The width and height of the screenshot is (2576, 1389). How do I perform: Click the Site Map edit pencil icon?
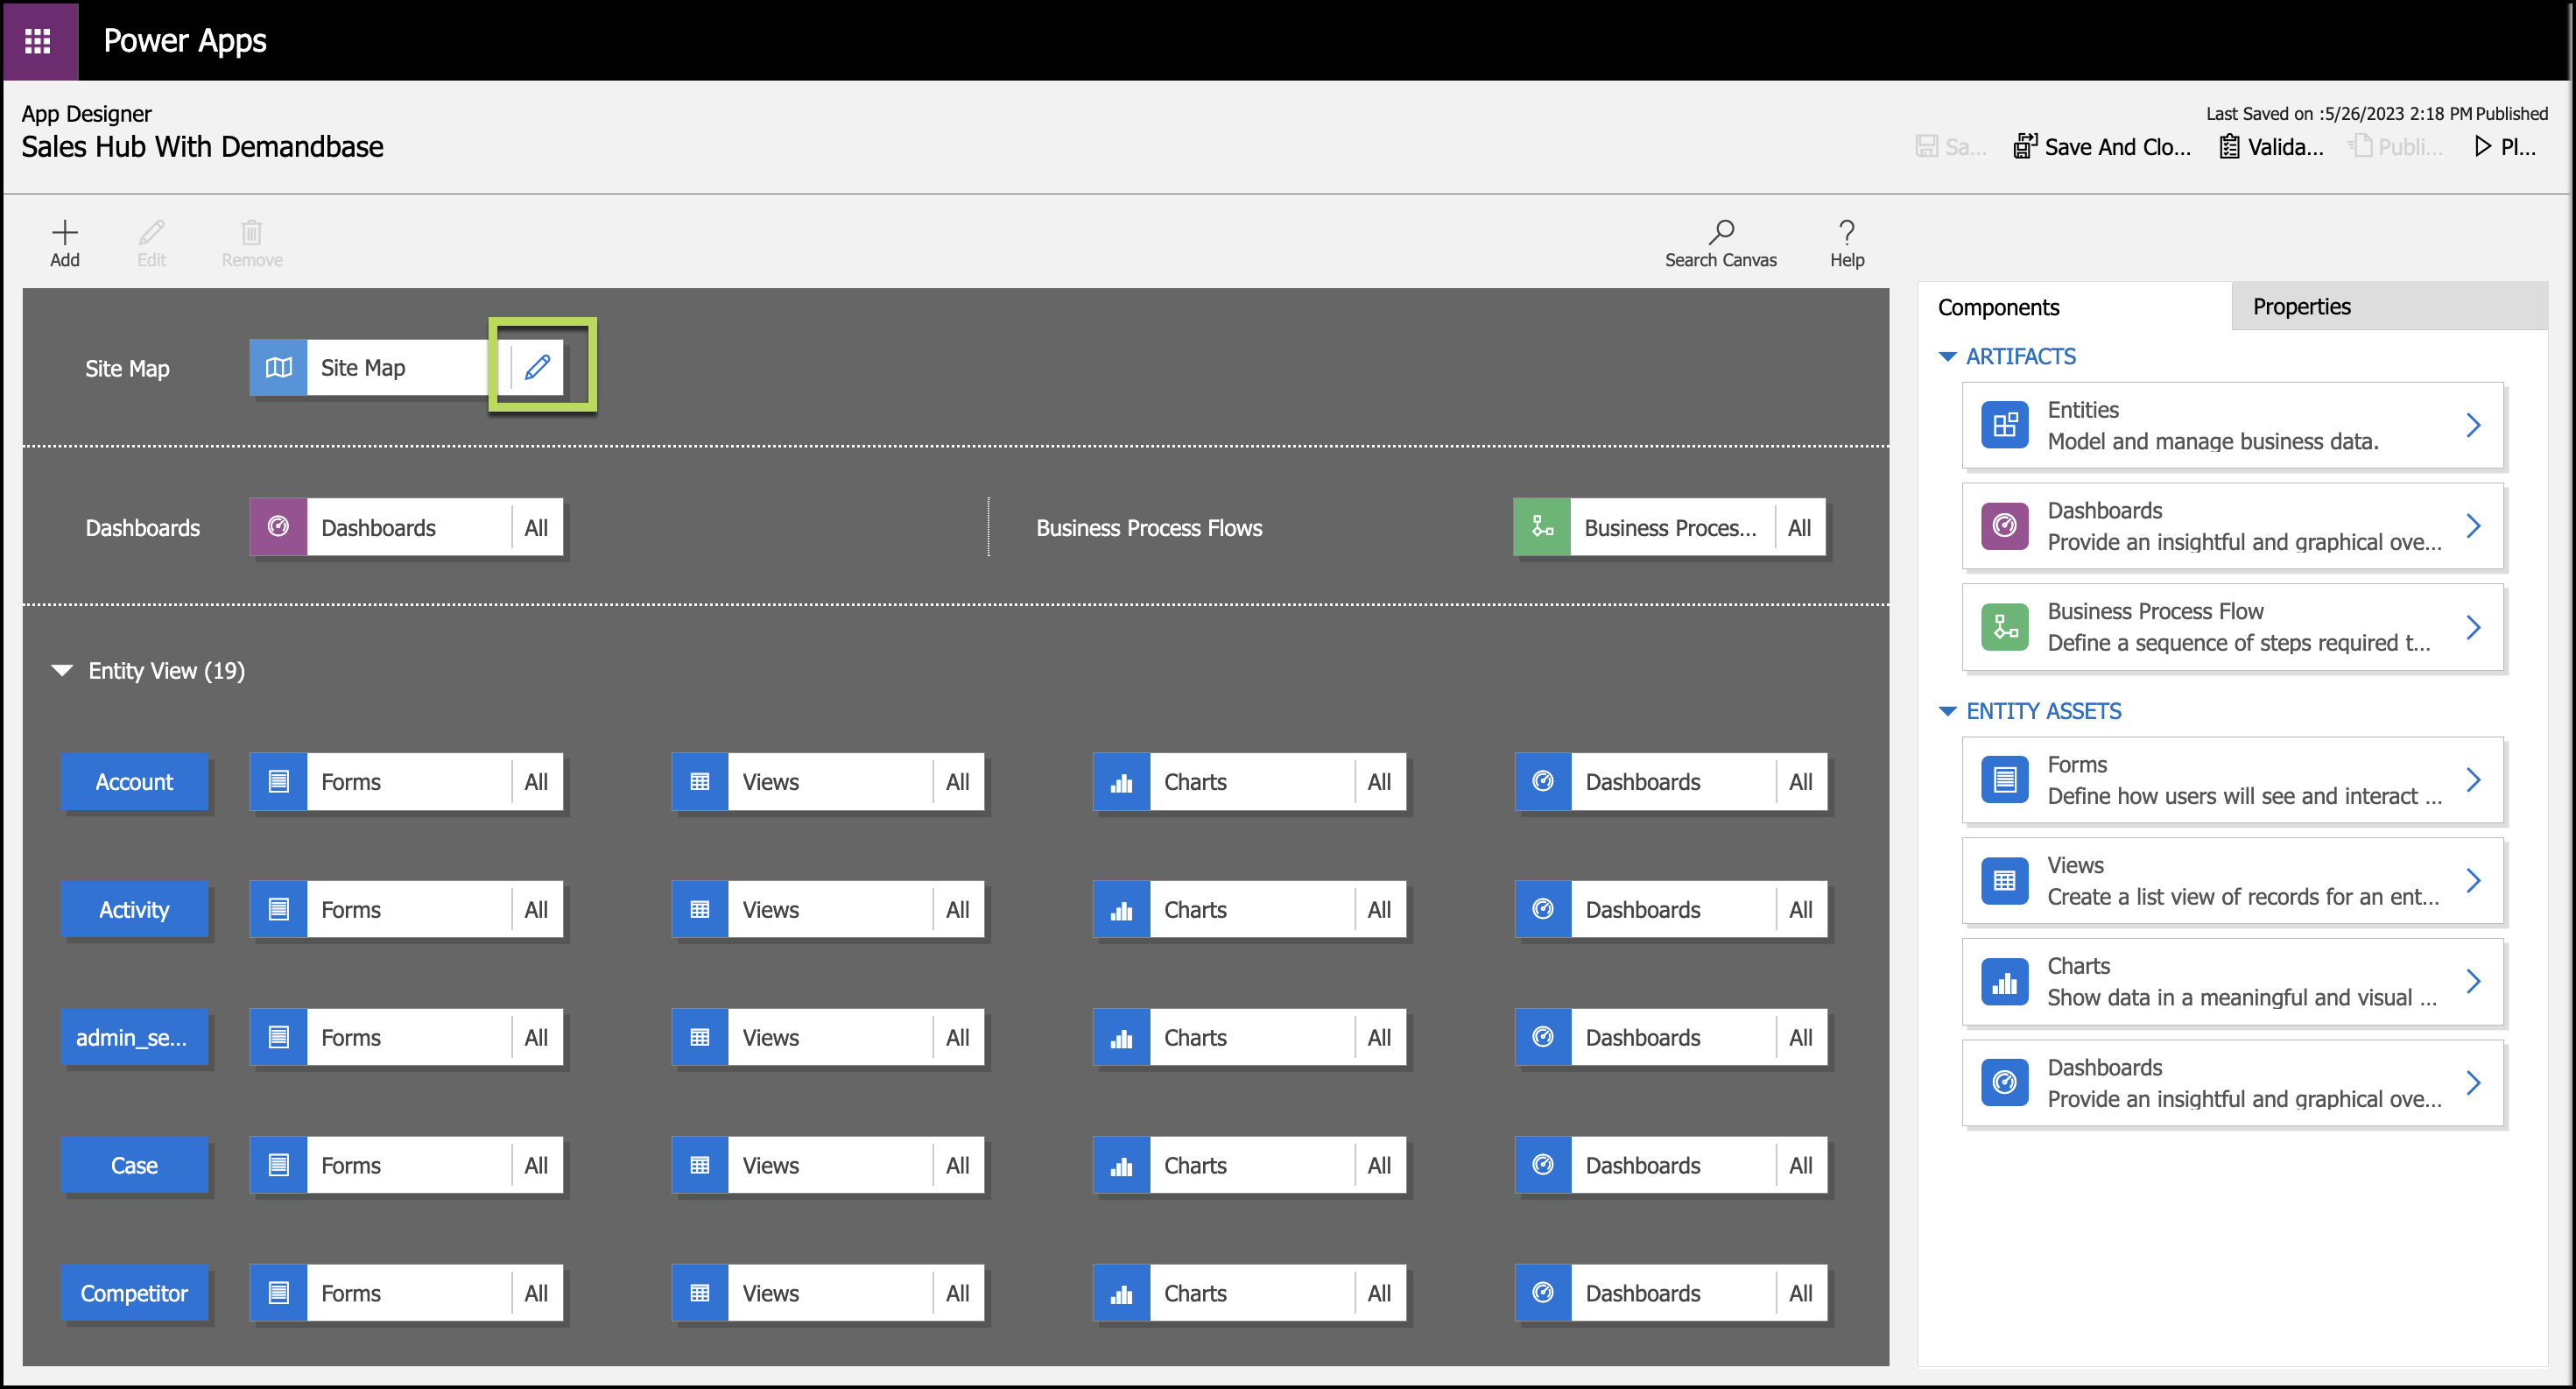pyautogui.click(x=537, y=367)
